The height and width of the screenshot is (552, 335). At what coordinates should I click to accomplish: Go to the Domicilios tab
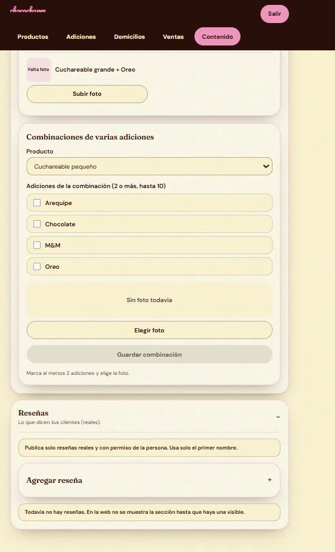tap(130, 36)
